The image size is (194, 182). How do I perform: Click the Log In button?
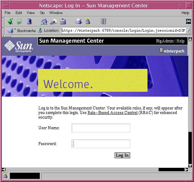click(122, 155)
